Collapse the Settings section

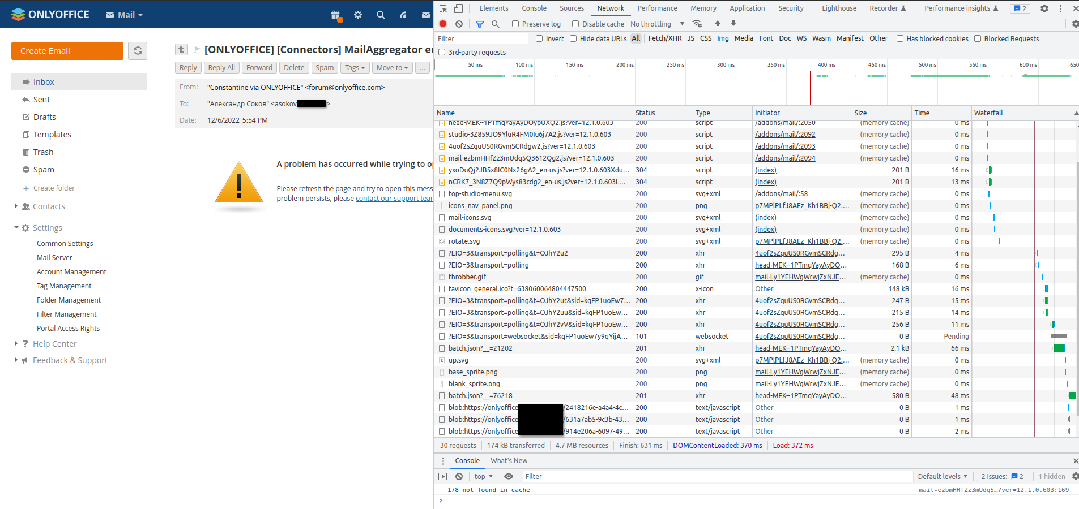coord(16,228)
